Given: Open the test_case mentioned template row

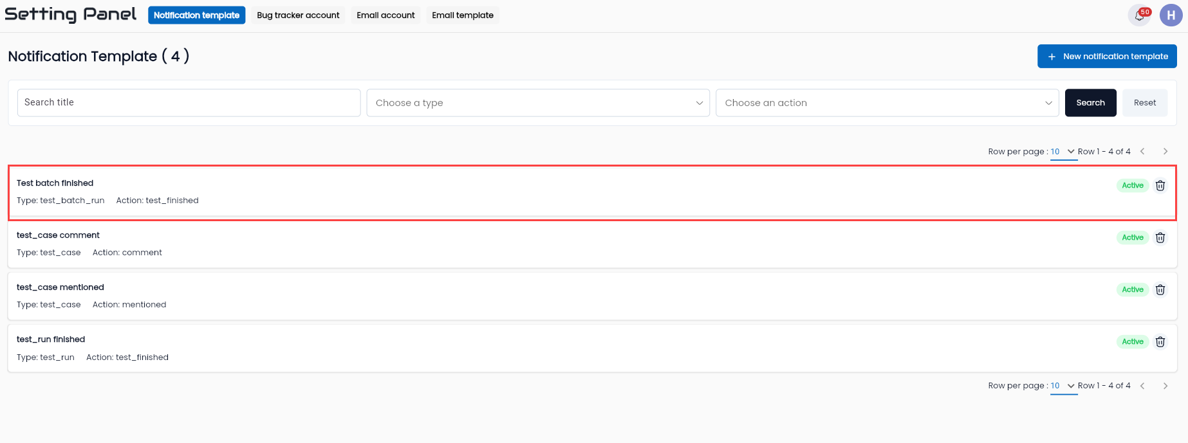Looking at the screenshot, I should click(x=592, y=296).
